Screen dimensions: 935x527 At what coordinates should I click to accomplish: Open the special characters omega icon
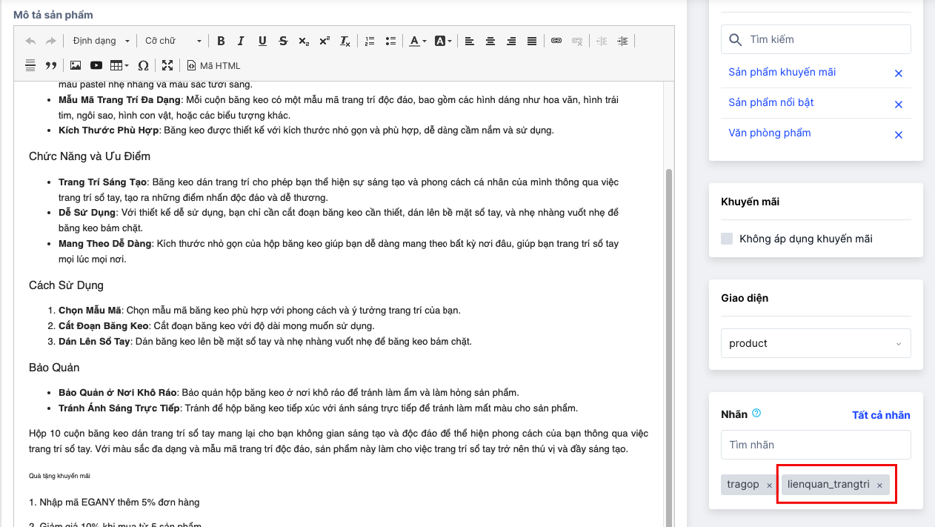pyautogui.click(x=144, y=65)
